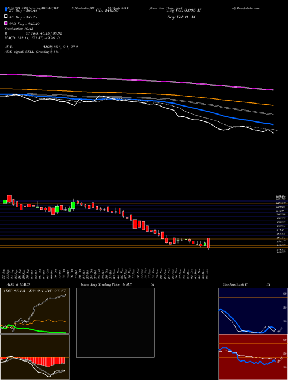Click the MACD values line in legend

pyautogui.click(x=32, y=38)
